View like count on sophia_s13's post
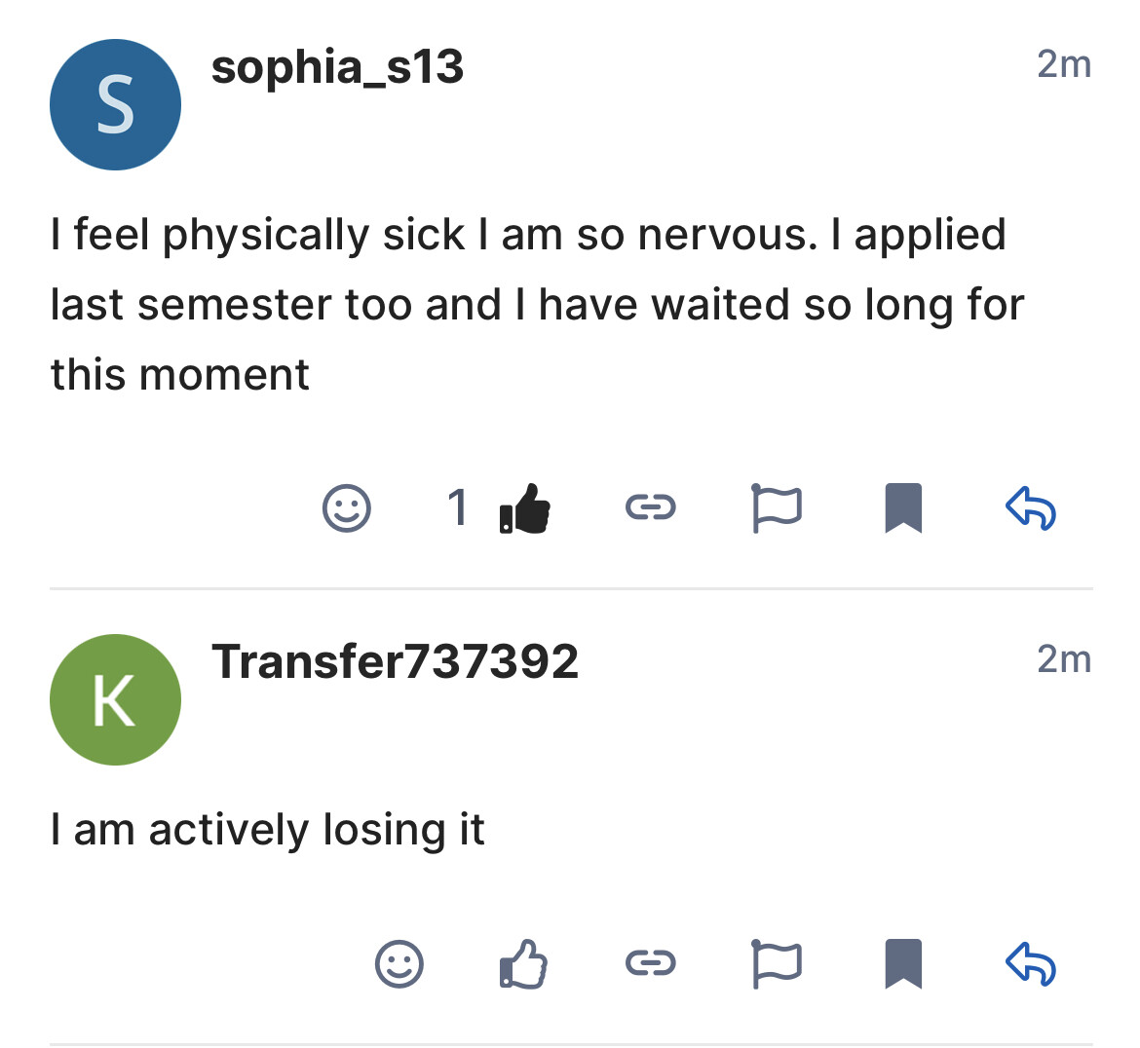The image size is (1140, 1048). coord(458,508)
